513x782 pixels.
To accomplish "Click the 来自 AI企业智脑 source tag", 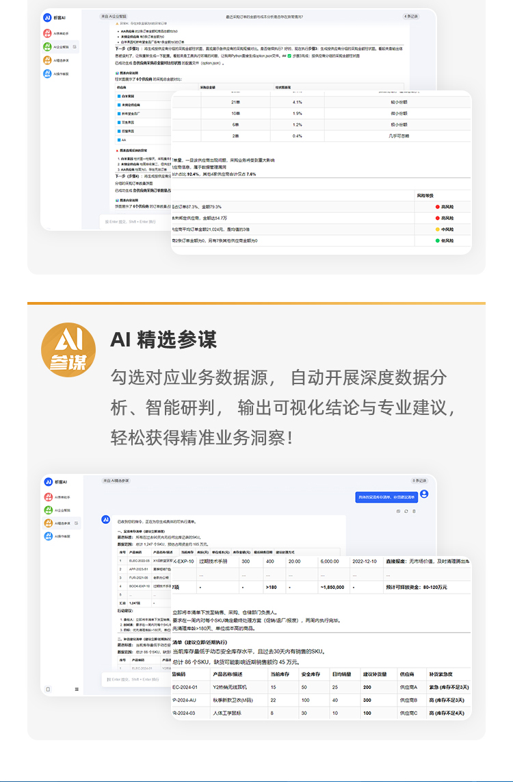I will [x=113, y=16].
